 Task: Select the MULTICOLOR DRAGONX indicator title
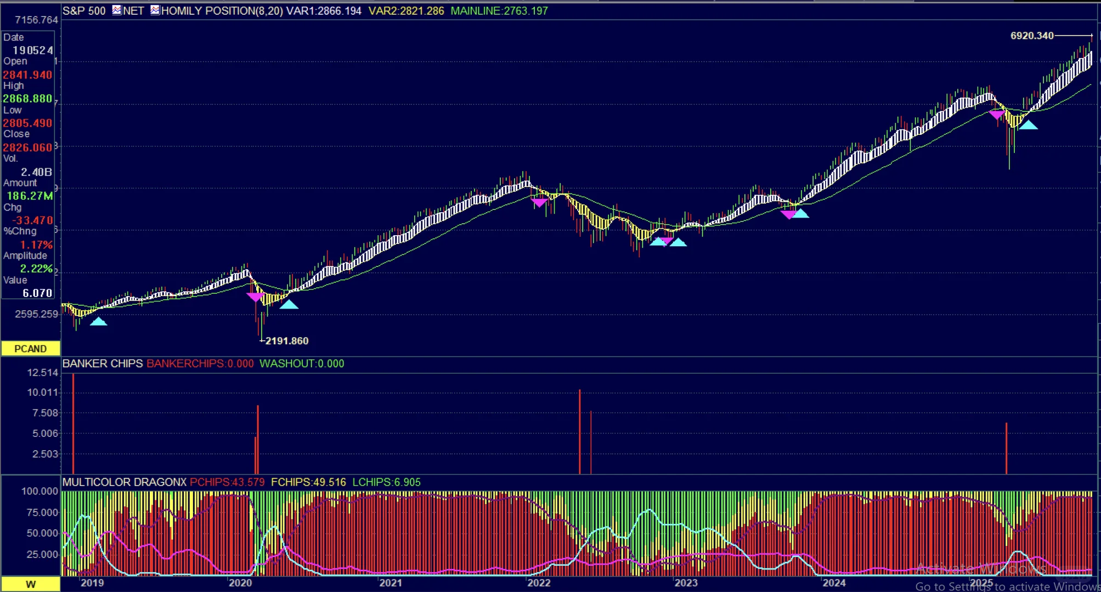point(125,482)
